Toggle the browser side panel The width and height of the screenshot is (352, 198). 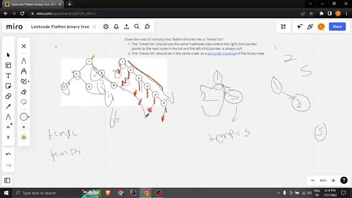coord(329,13)
